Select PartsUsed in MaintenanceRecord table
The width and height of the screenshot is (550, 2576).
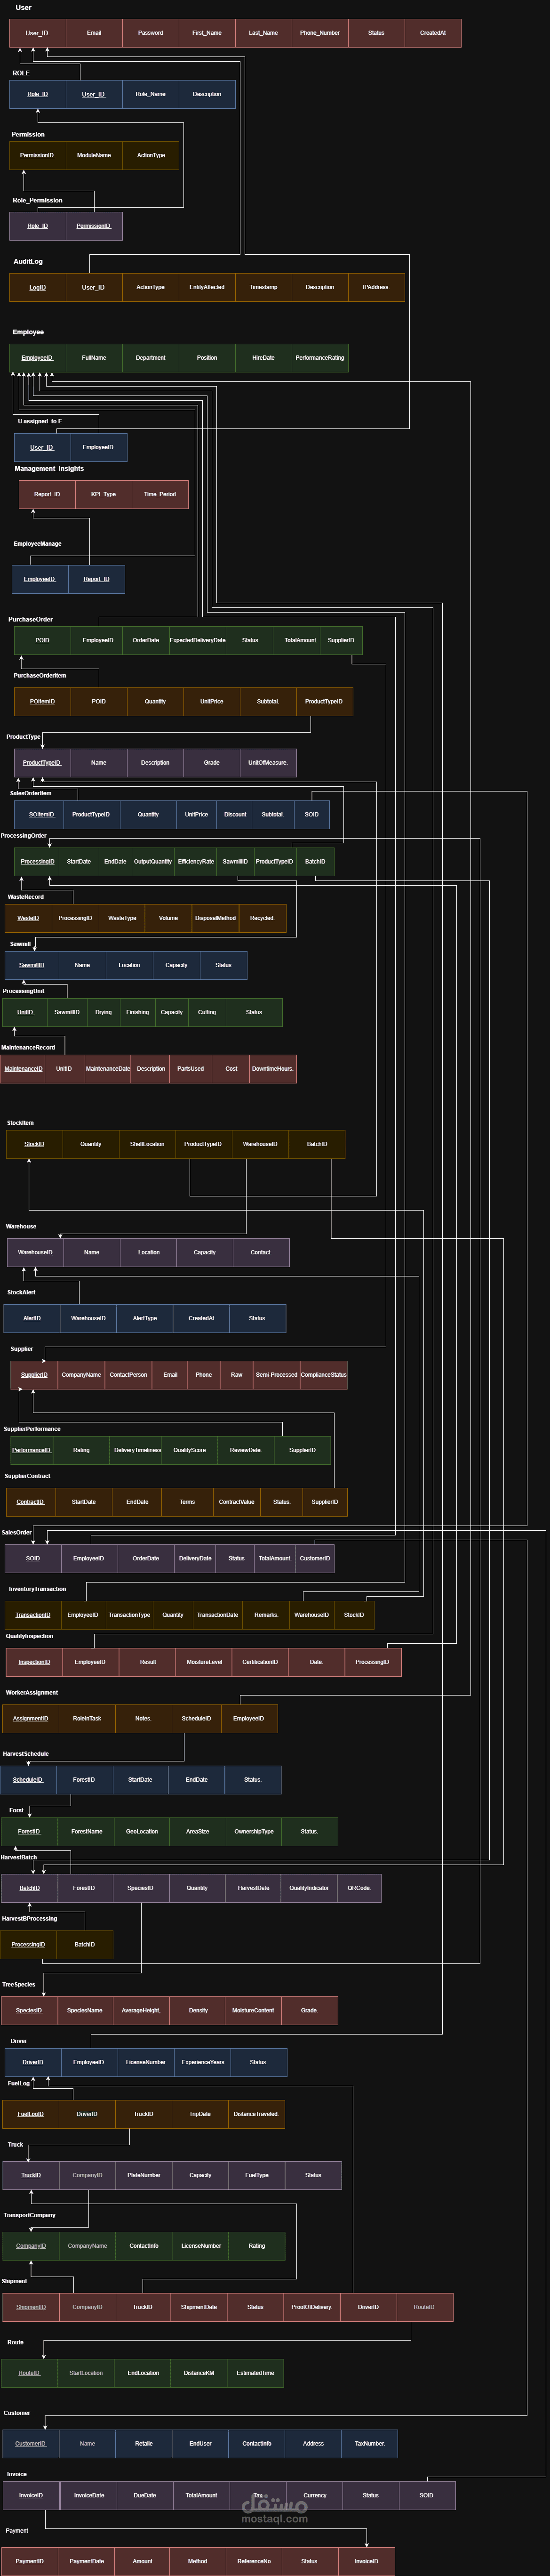click(190, 1069)
